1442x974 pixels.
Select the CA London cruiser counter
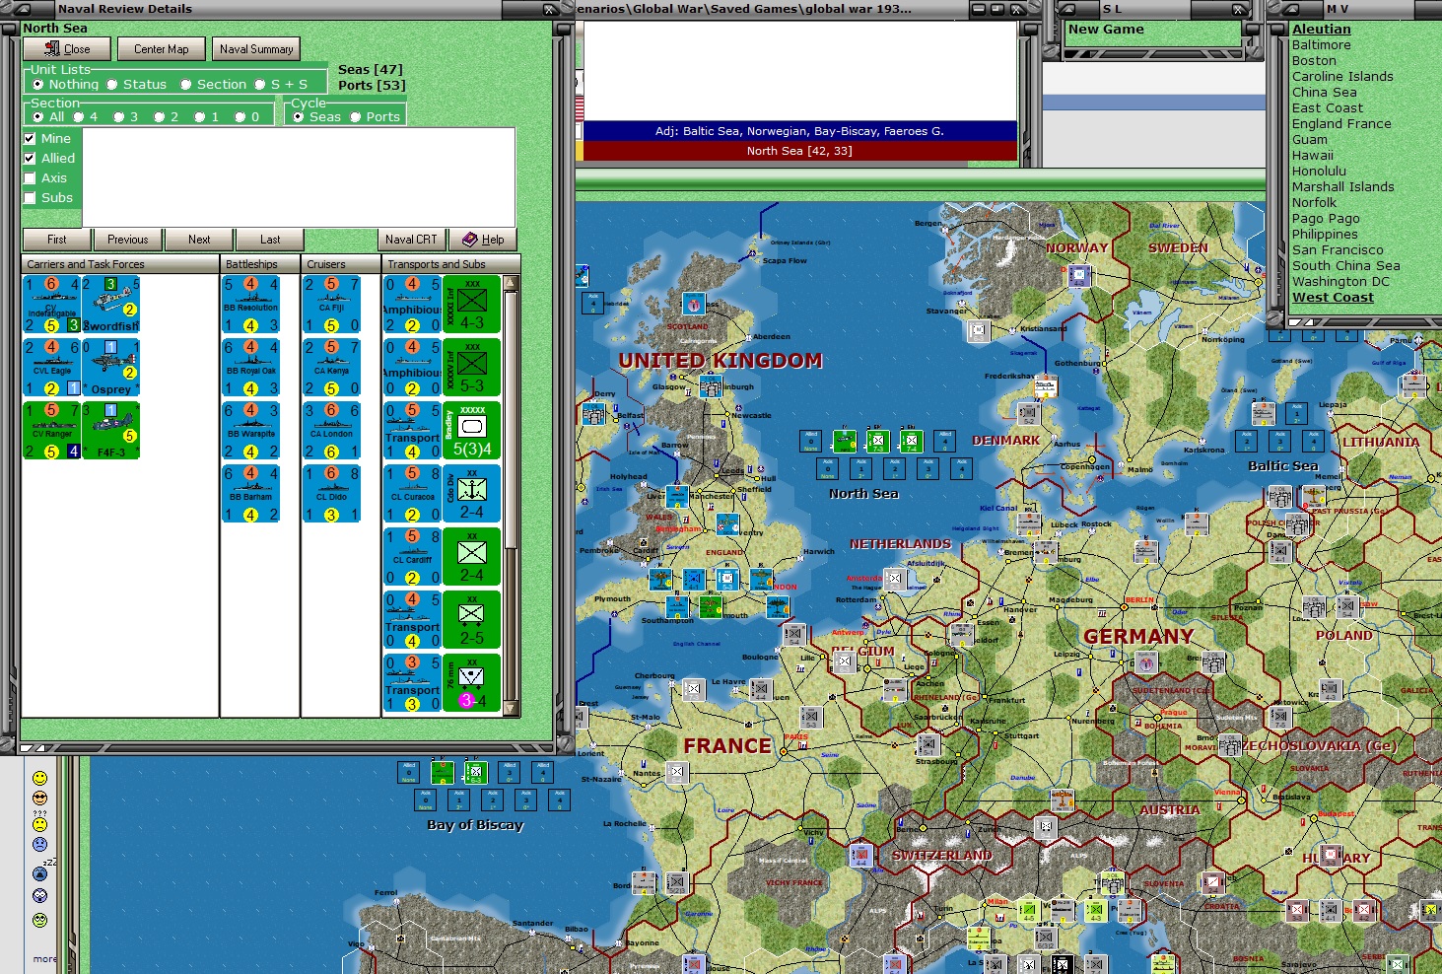click(x=332, y=431)
